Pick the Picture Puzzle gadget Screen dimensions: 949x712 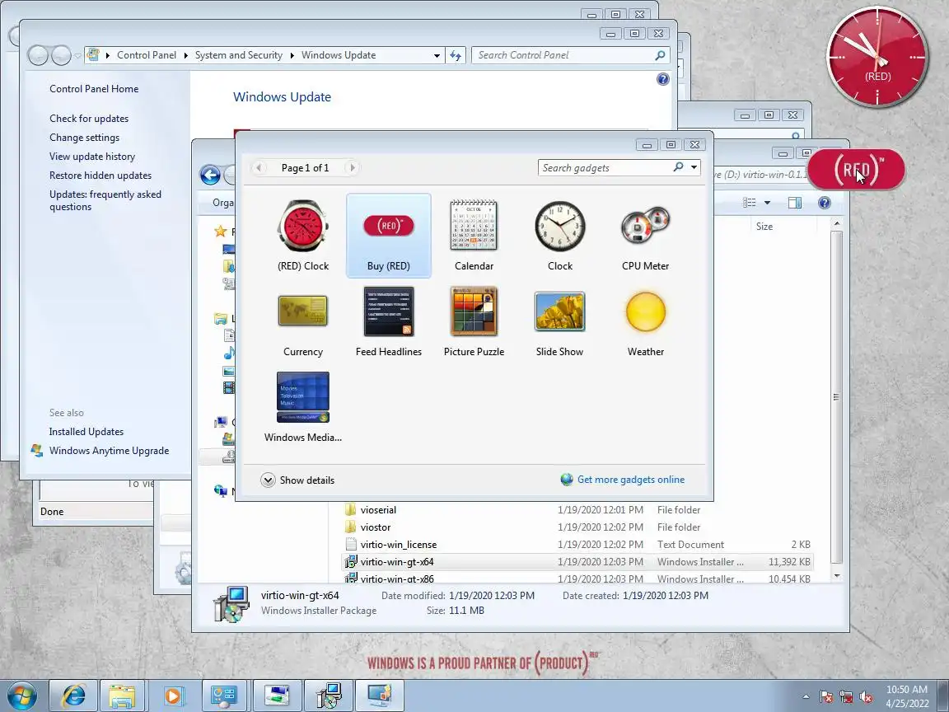point(474,322)
